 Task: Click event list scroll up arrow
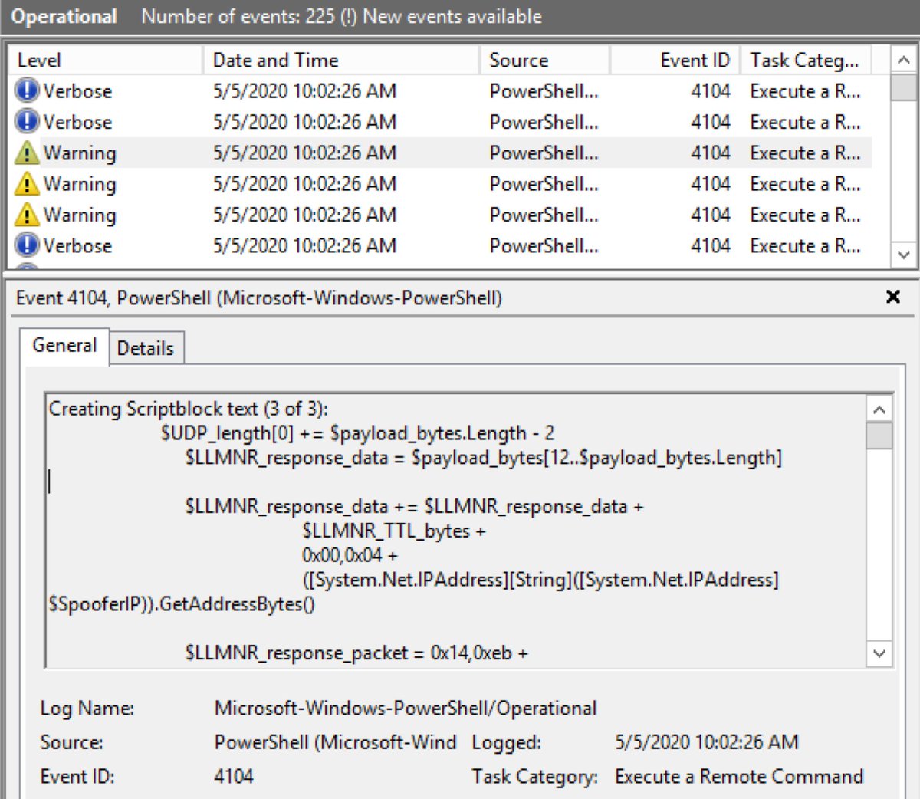pyautogui.click(x=904, y=60)
